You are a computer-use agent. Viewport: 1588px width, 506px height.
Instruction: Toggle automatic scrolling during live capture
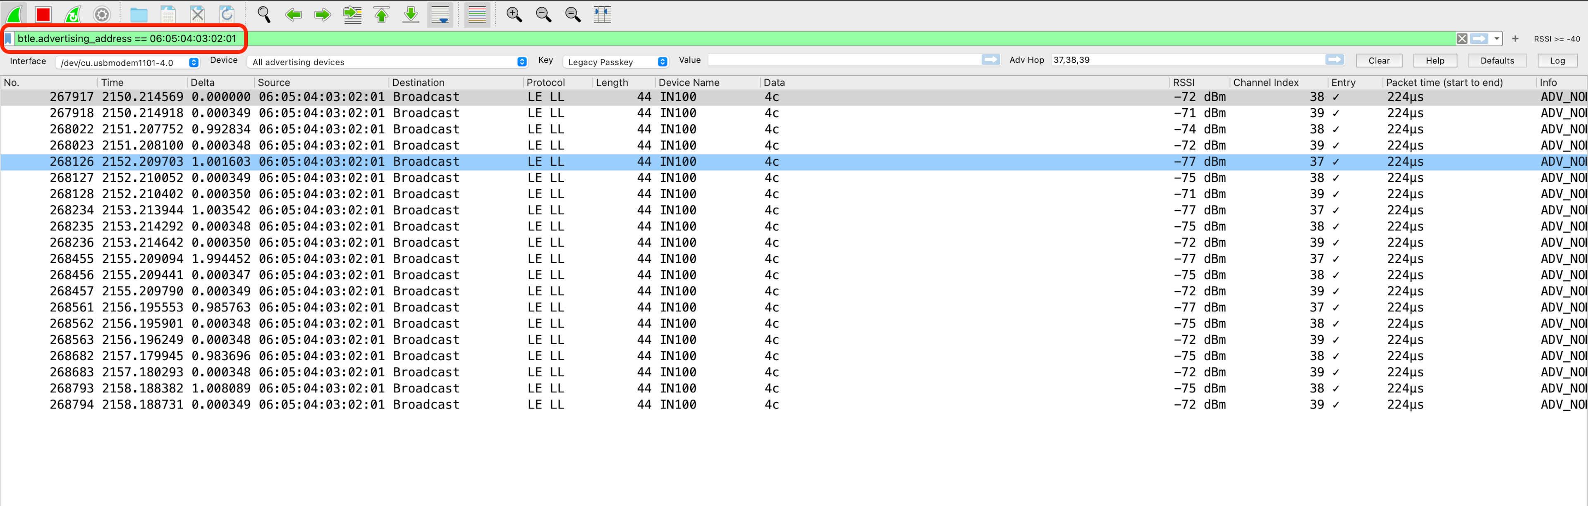(x=440, y=14)
